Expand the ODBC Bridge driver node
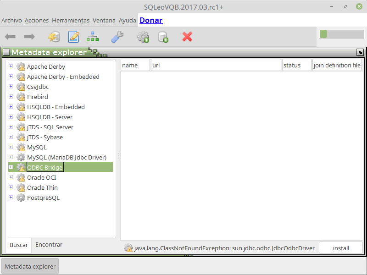The image size is (367, 275). [x=10, y=167]
